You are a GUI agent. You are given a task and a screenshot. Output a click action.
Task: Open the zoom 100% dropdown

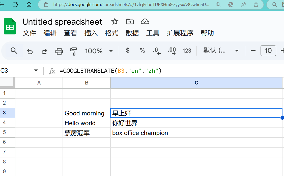click(x=99, y=51)
